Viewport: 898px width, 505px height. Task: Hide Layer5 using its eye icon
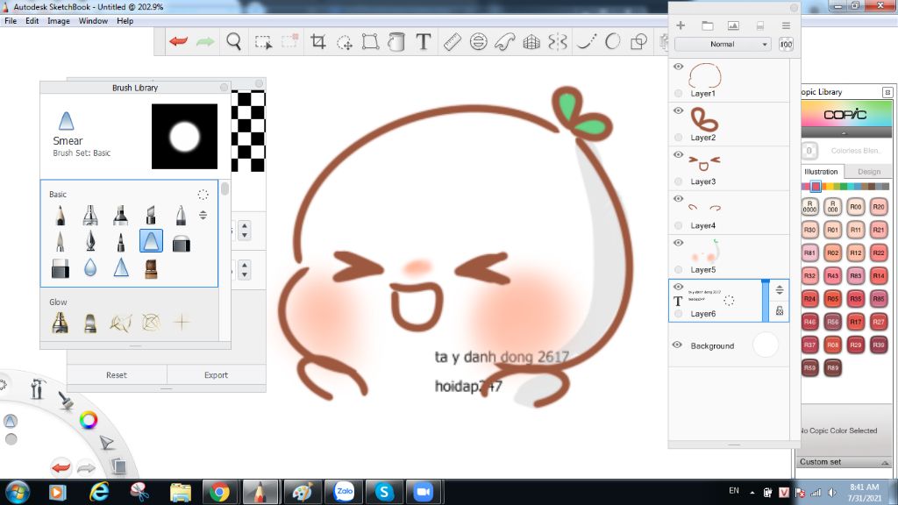coord(678,243)
